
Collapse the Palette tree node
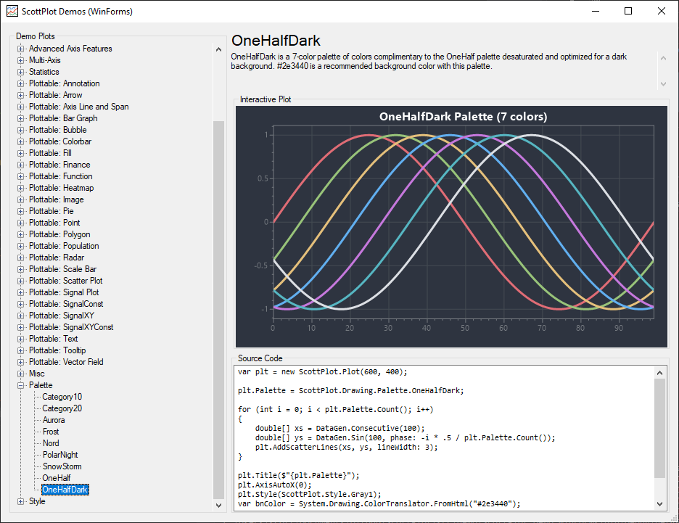coord(20,385)
